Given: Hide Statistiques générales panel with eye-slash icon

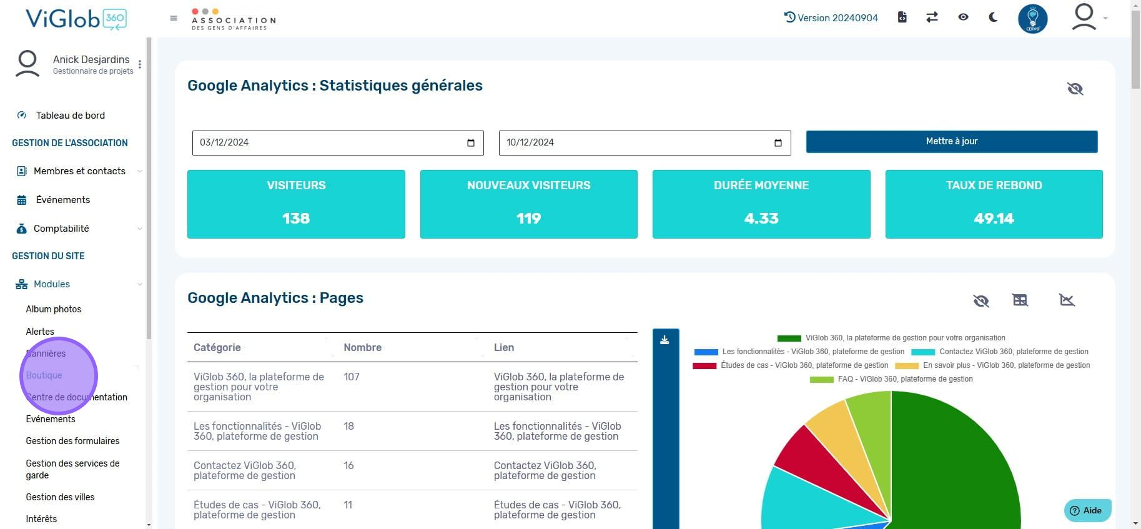Looking at the screenshot, I should click(1075, 89).
